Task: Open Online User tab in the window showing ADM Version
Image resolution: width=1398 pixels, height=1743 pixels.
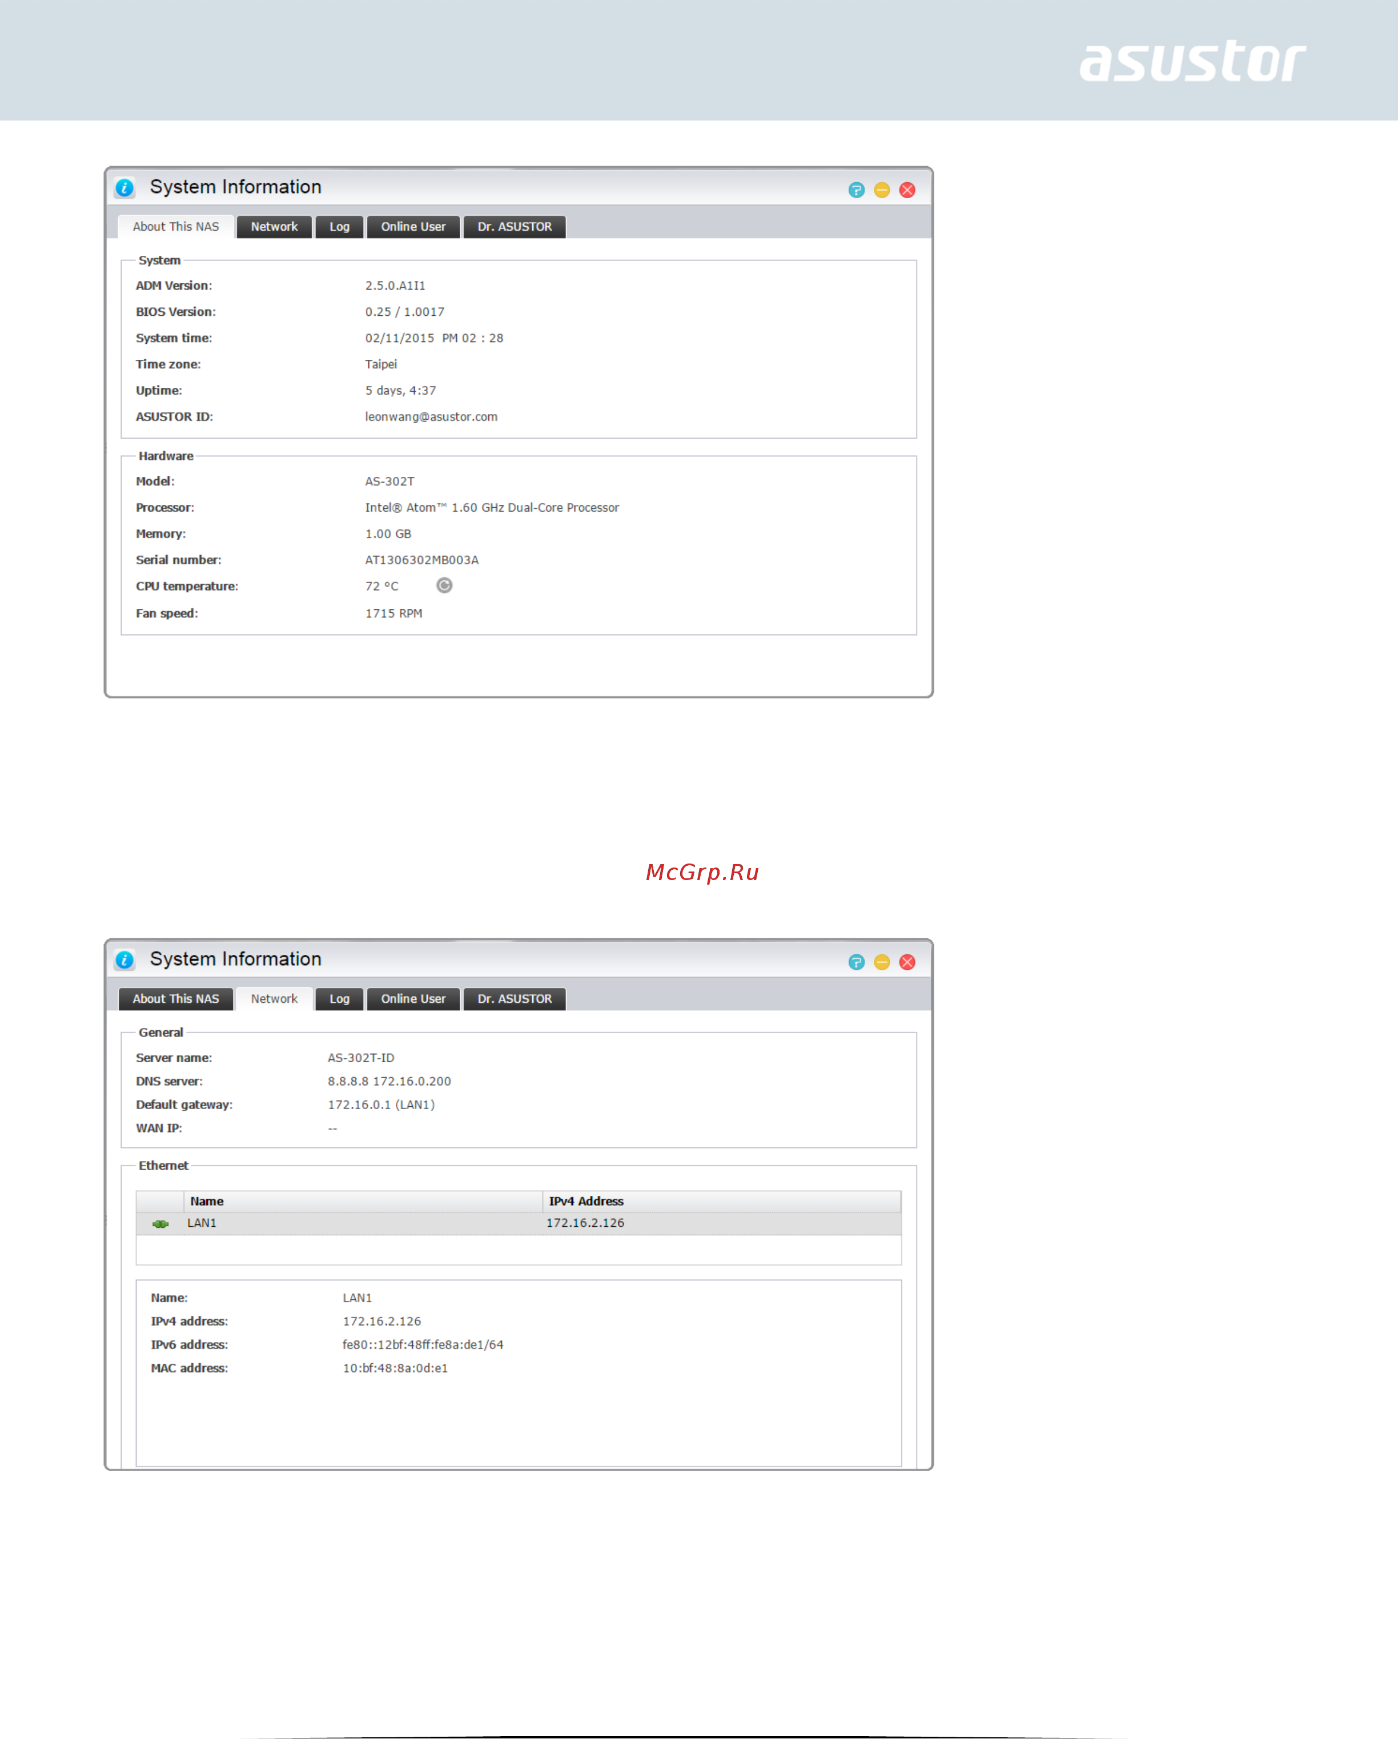Action: pos(413,227)
